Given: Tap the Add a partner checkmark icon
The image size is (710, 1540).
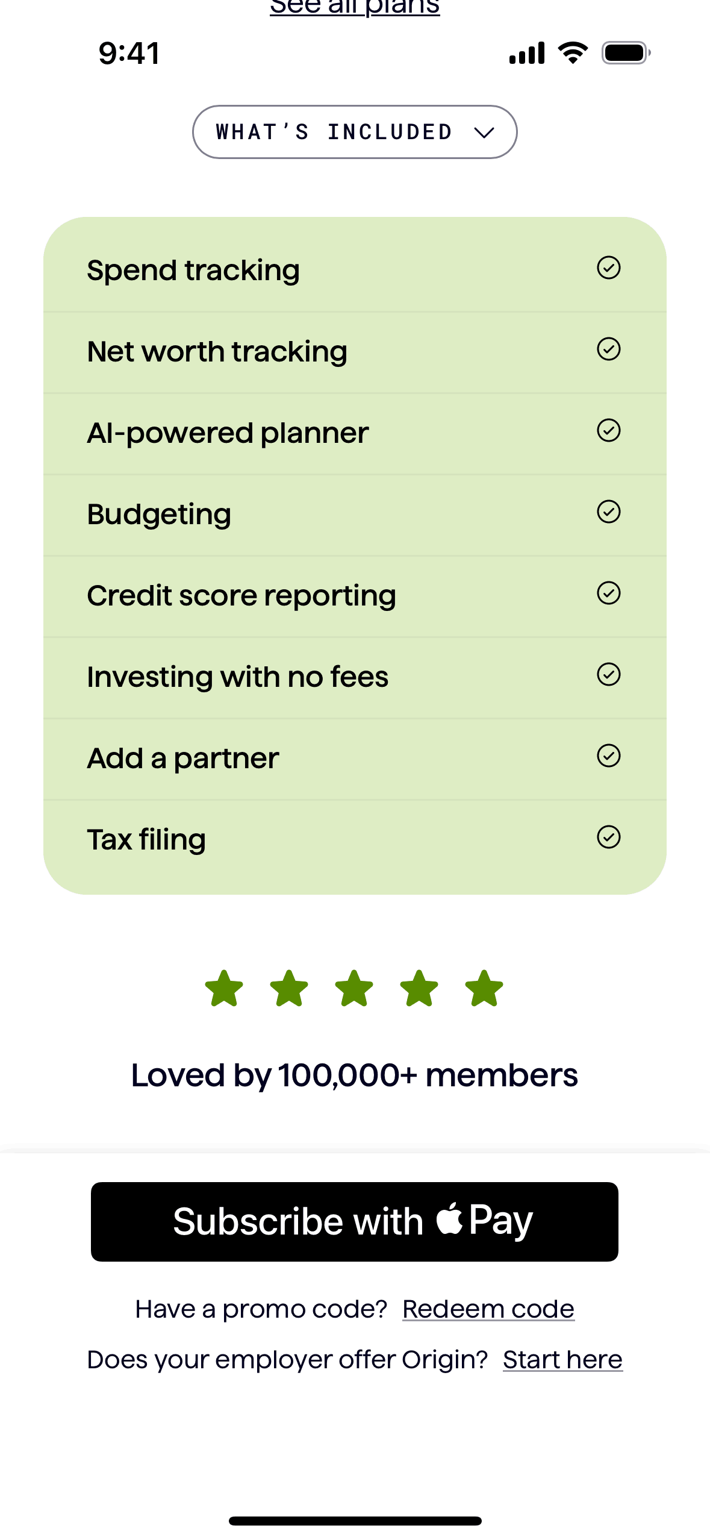Looking at the screenshot, I should coord(608,756).
